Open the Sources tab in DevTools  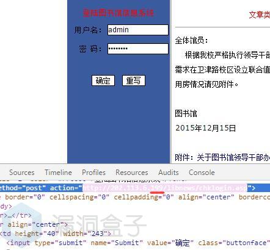point(22,173)
